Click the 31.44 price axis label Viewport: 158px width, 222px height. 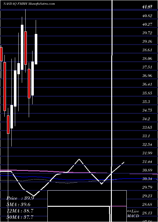[147, 161]
